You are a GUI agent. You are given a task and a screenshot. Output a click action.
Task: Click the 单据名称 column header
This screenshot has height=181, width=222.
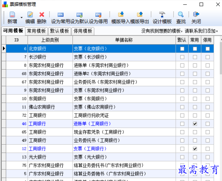tap(124, 40)
